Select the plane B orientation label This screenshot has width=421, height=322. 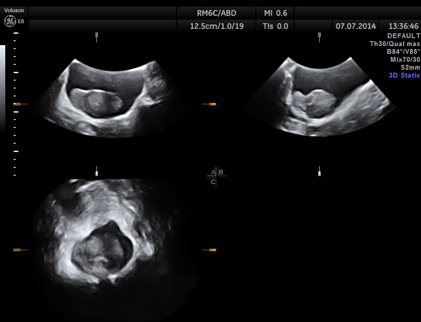pyautogui.click(x=221, y=172)
